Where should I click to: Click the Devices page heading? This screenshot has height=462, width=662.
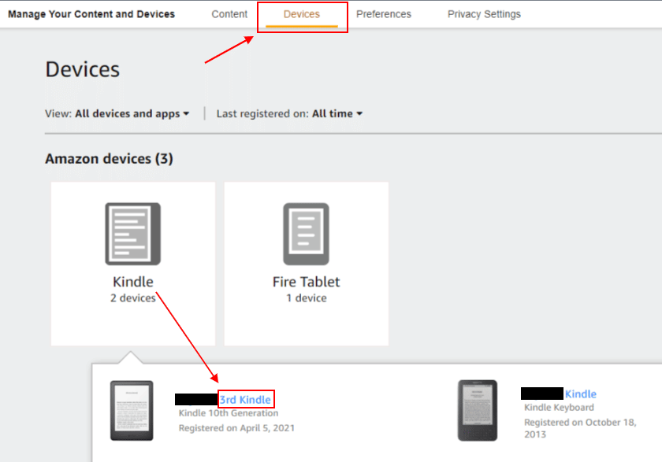click(82, 69)
